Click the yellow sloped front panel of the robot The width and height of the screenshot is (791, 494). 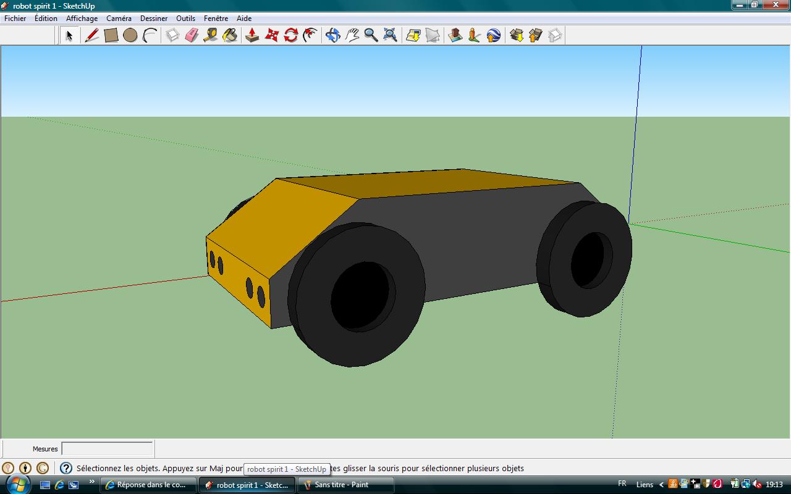pyautogui.click(x=281, y=228)
